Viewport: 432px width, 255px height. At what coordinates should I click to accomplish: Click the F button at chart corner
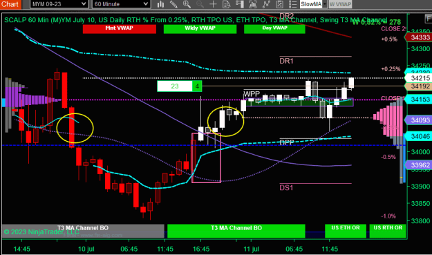click(x=429, y=19)
